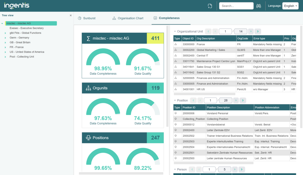Click the horizontal scrollbar under Position table
The width and height of the screenshot is (303, 175).
(x=213, y=163)
